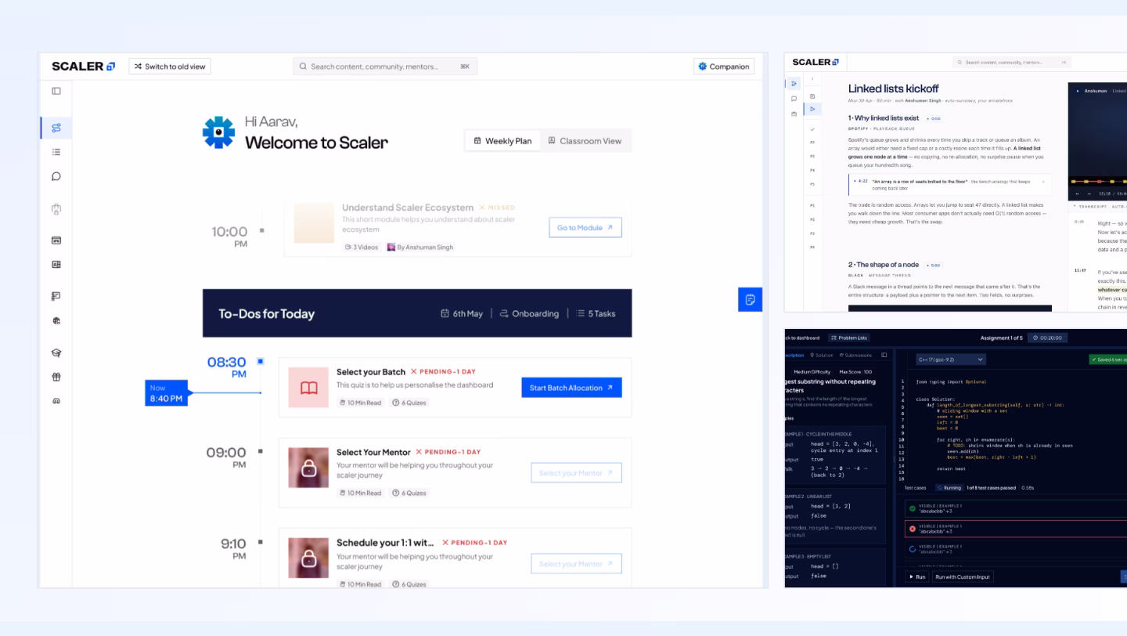Open the globe icon in the main sidebar

point(56,320)
